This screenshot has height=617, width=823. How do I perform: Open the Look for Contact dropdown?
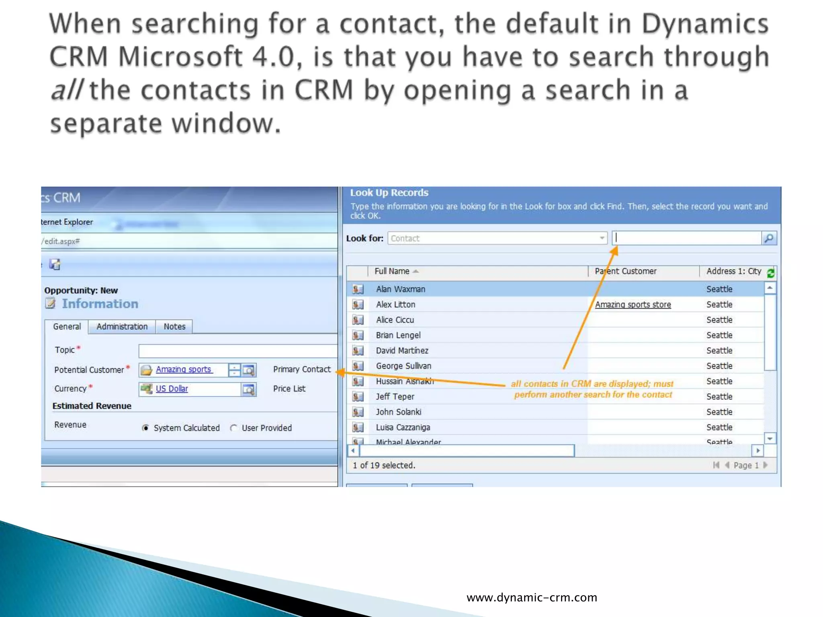point(602,238)
